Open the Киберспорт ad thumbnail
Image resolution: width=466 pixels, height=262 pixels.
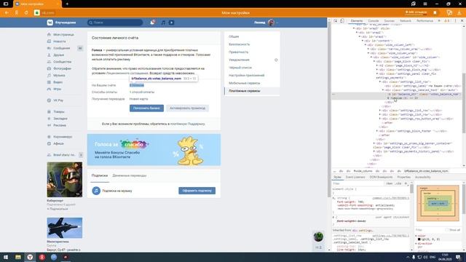pyautogui.click(x=65, y=180)
